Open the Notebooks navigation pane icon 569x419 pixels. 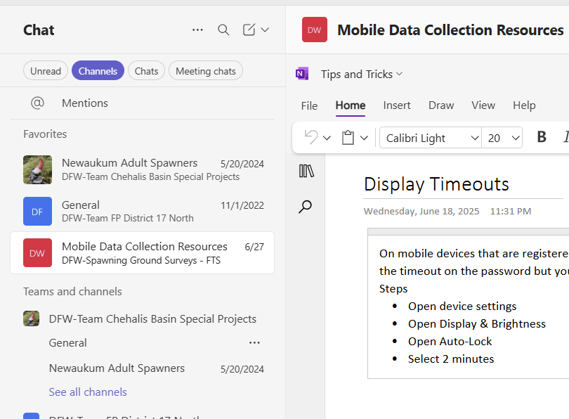coord(306,170)
